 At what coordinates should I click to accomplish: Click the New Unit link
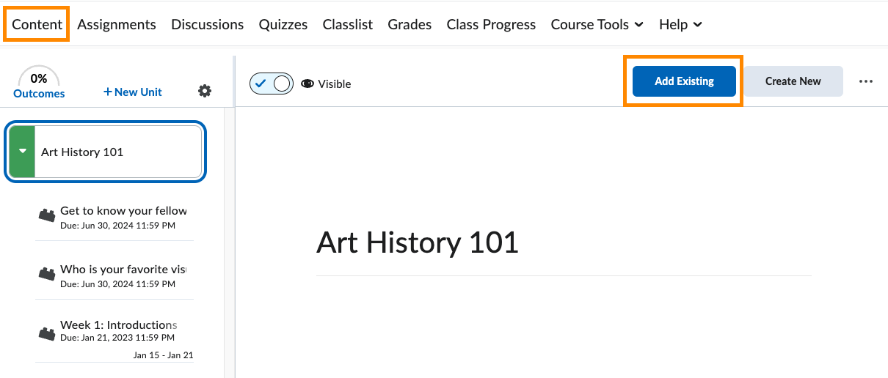click(x=133, y=92)
